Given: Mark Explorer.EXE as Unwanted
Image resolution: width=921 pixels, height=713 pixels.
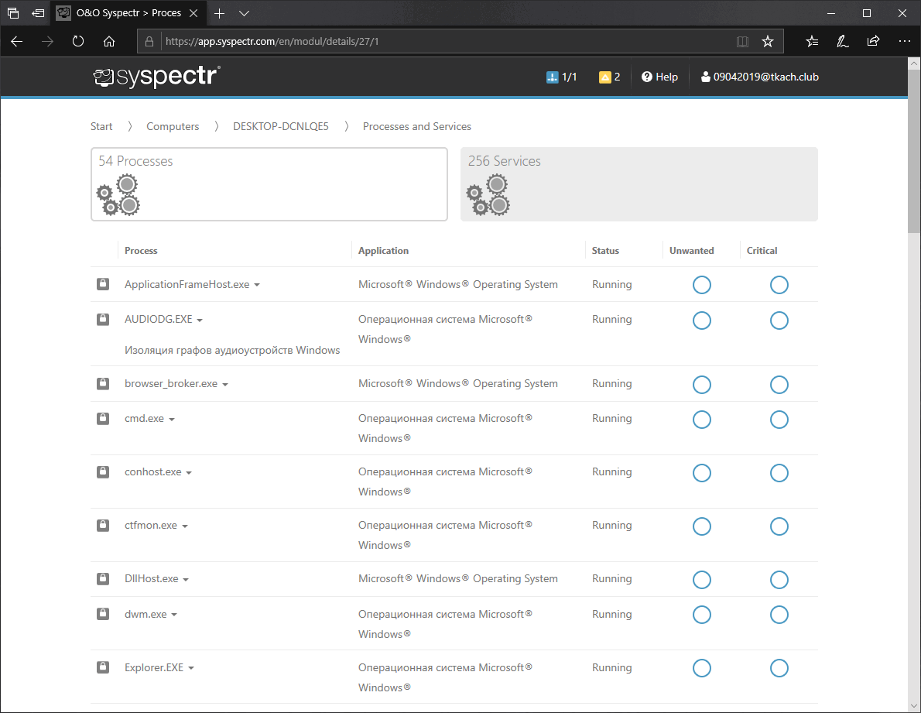Looking at the screenshot, I should click(702, 668).
